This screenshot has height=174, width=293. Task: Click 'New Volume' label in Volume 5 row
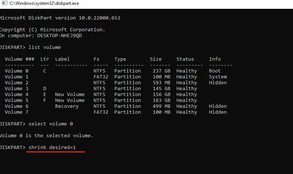click(x=70, y=100)
